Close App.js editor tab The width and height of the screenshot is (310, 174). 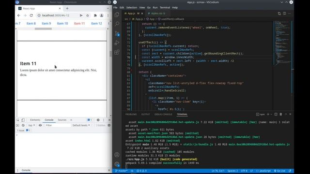tap(142, 14)
